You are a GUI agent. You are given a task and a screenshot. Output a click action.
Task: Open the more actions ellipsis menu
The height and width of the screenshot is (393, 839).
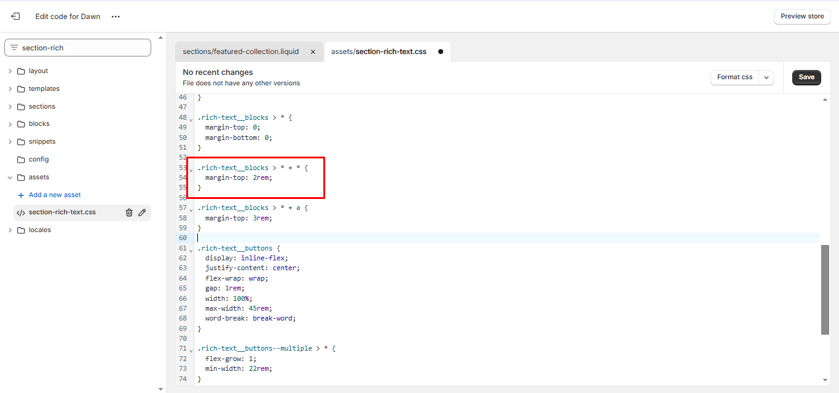116,17
